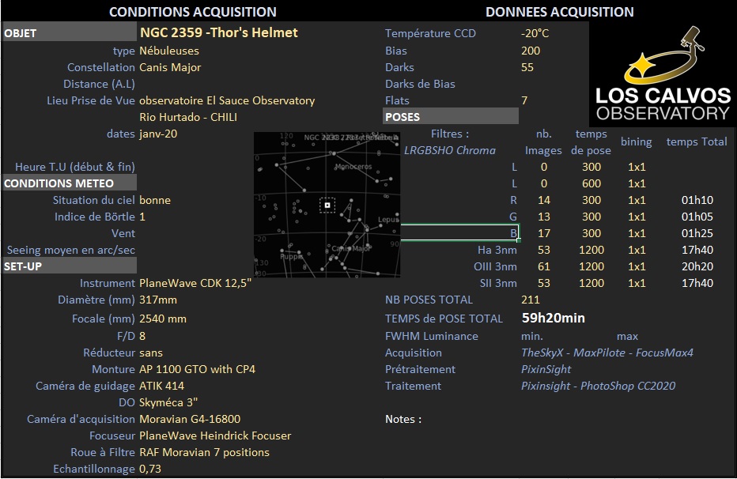Select the 'Rio Hurtado - CHILI' cell

coord(188,118)
